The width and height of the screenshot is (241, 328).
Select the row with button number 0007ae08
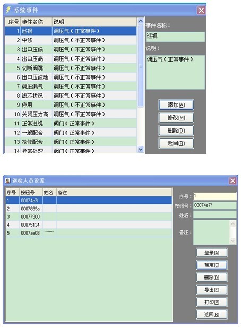tap(89, 232)
